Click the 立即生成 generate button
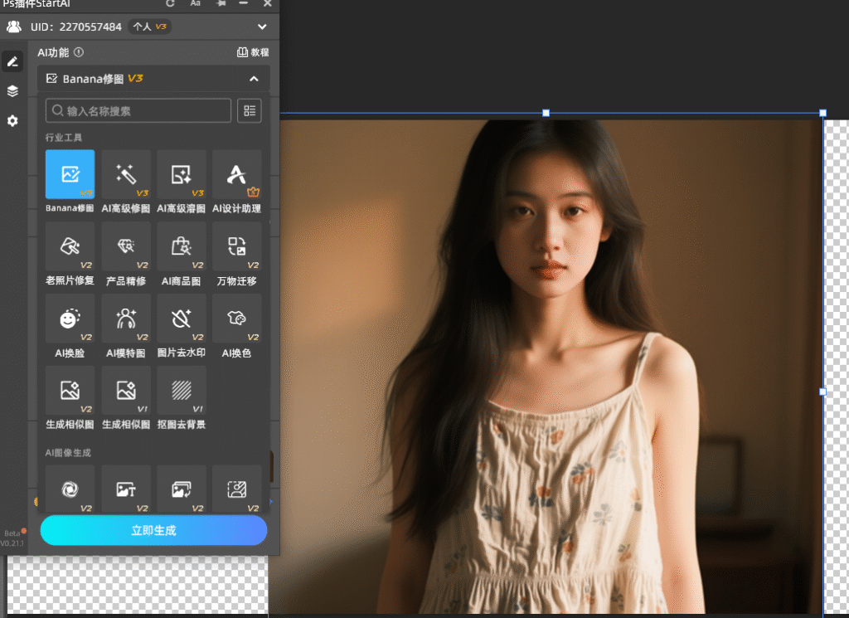This screenshot has height=618, width=849. click(x=153, y=530)
